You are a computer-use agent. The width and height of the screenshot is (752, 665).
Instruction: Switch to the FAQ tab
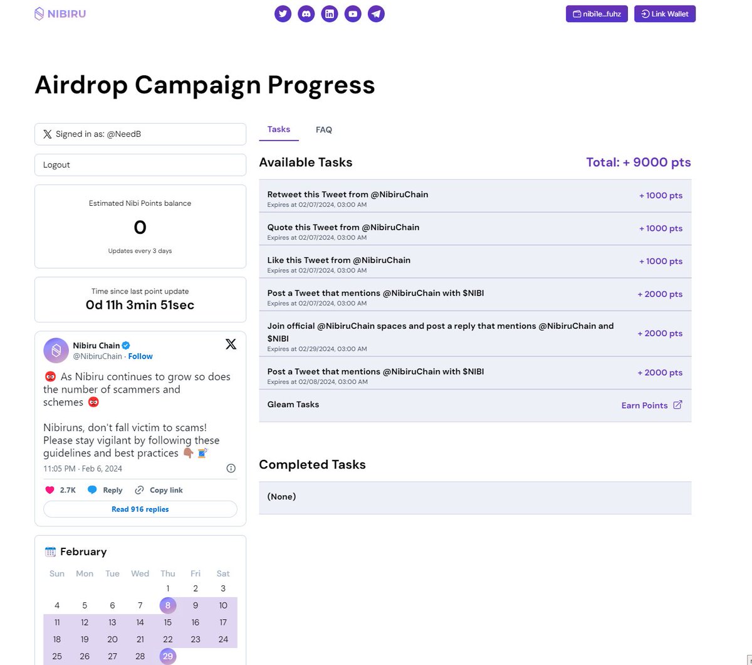(x=324, y=130)
